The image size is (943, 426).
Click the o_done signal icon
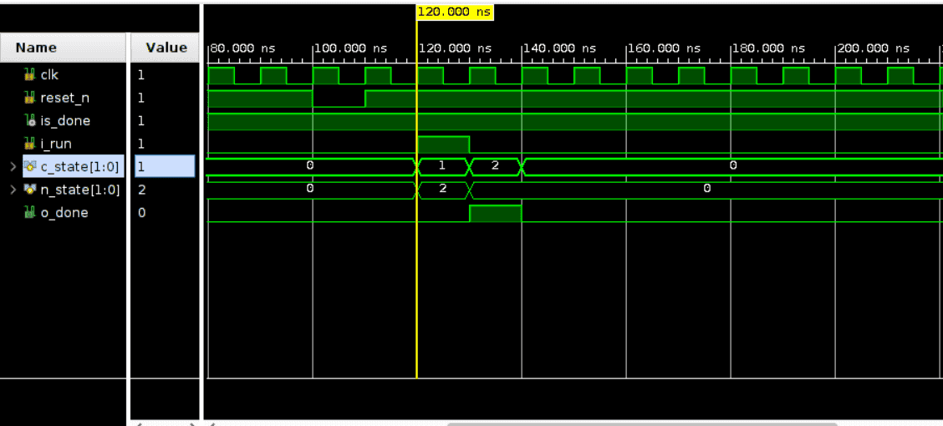click(x=29, y=213)
